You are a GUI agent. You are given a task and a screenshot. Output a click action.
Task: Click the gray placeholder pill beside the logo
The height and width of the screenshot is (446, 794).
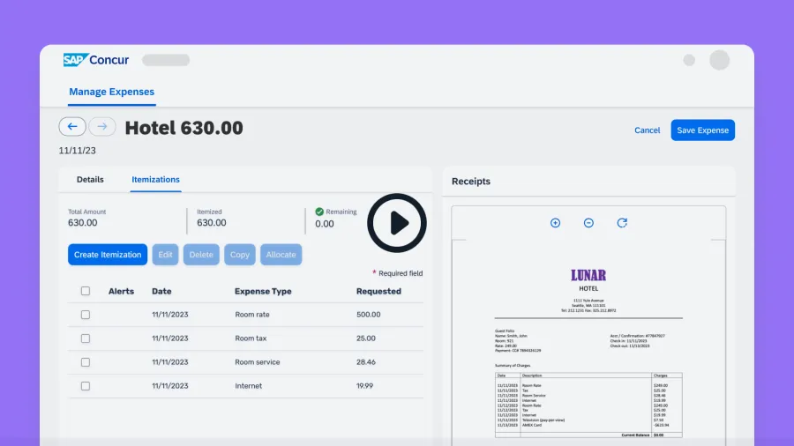click(x=166, y=60)
